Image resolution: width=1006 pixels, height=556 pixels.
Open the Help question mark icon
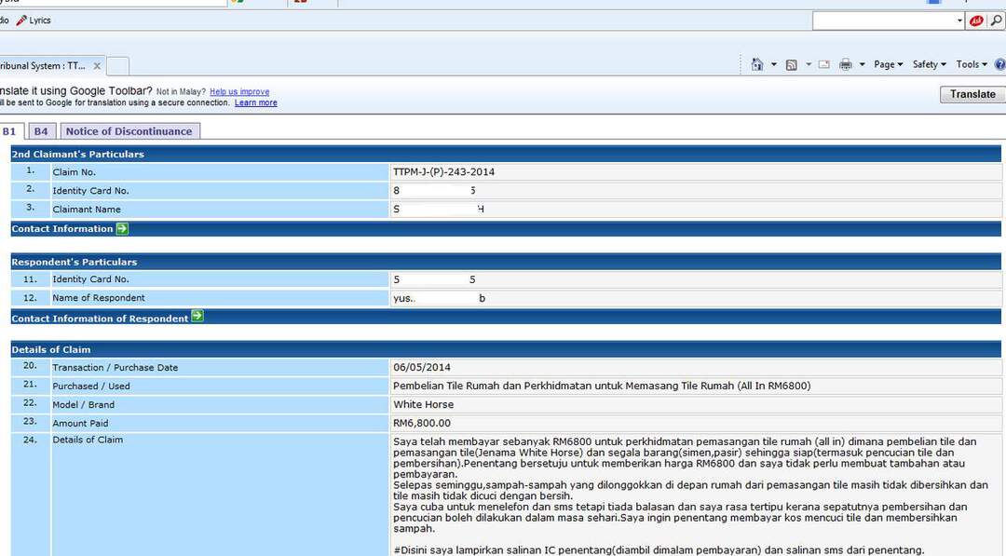(x=999, y=64)
